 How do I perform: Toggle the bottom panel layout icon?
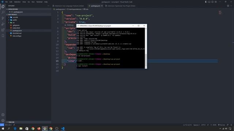pos(209,2)
